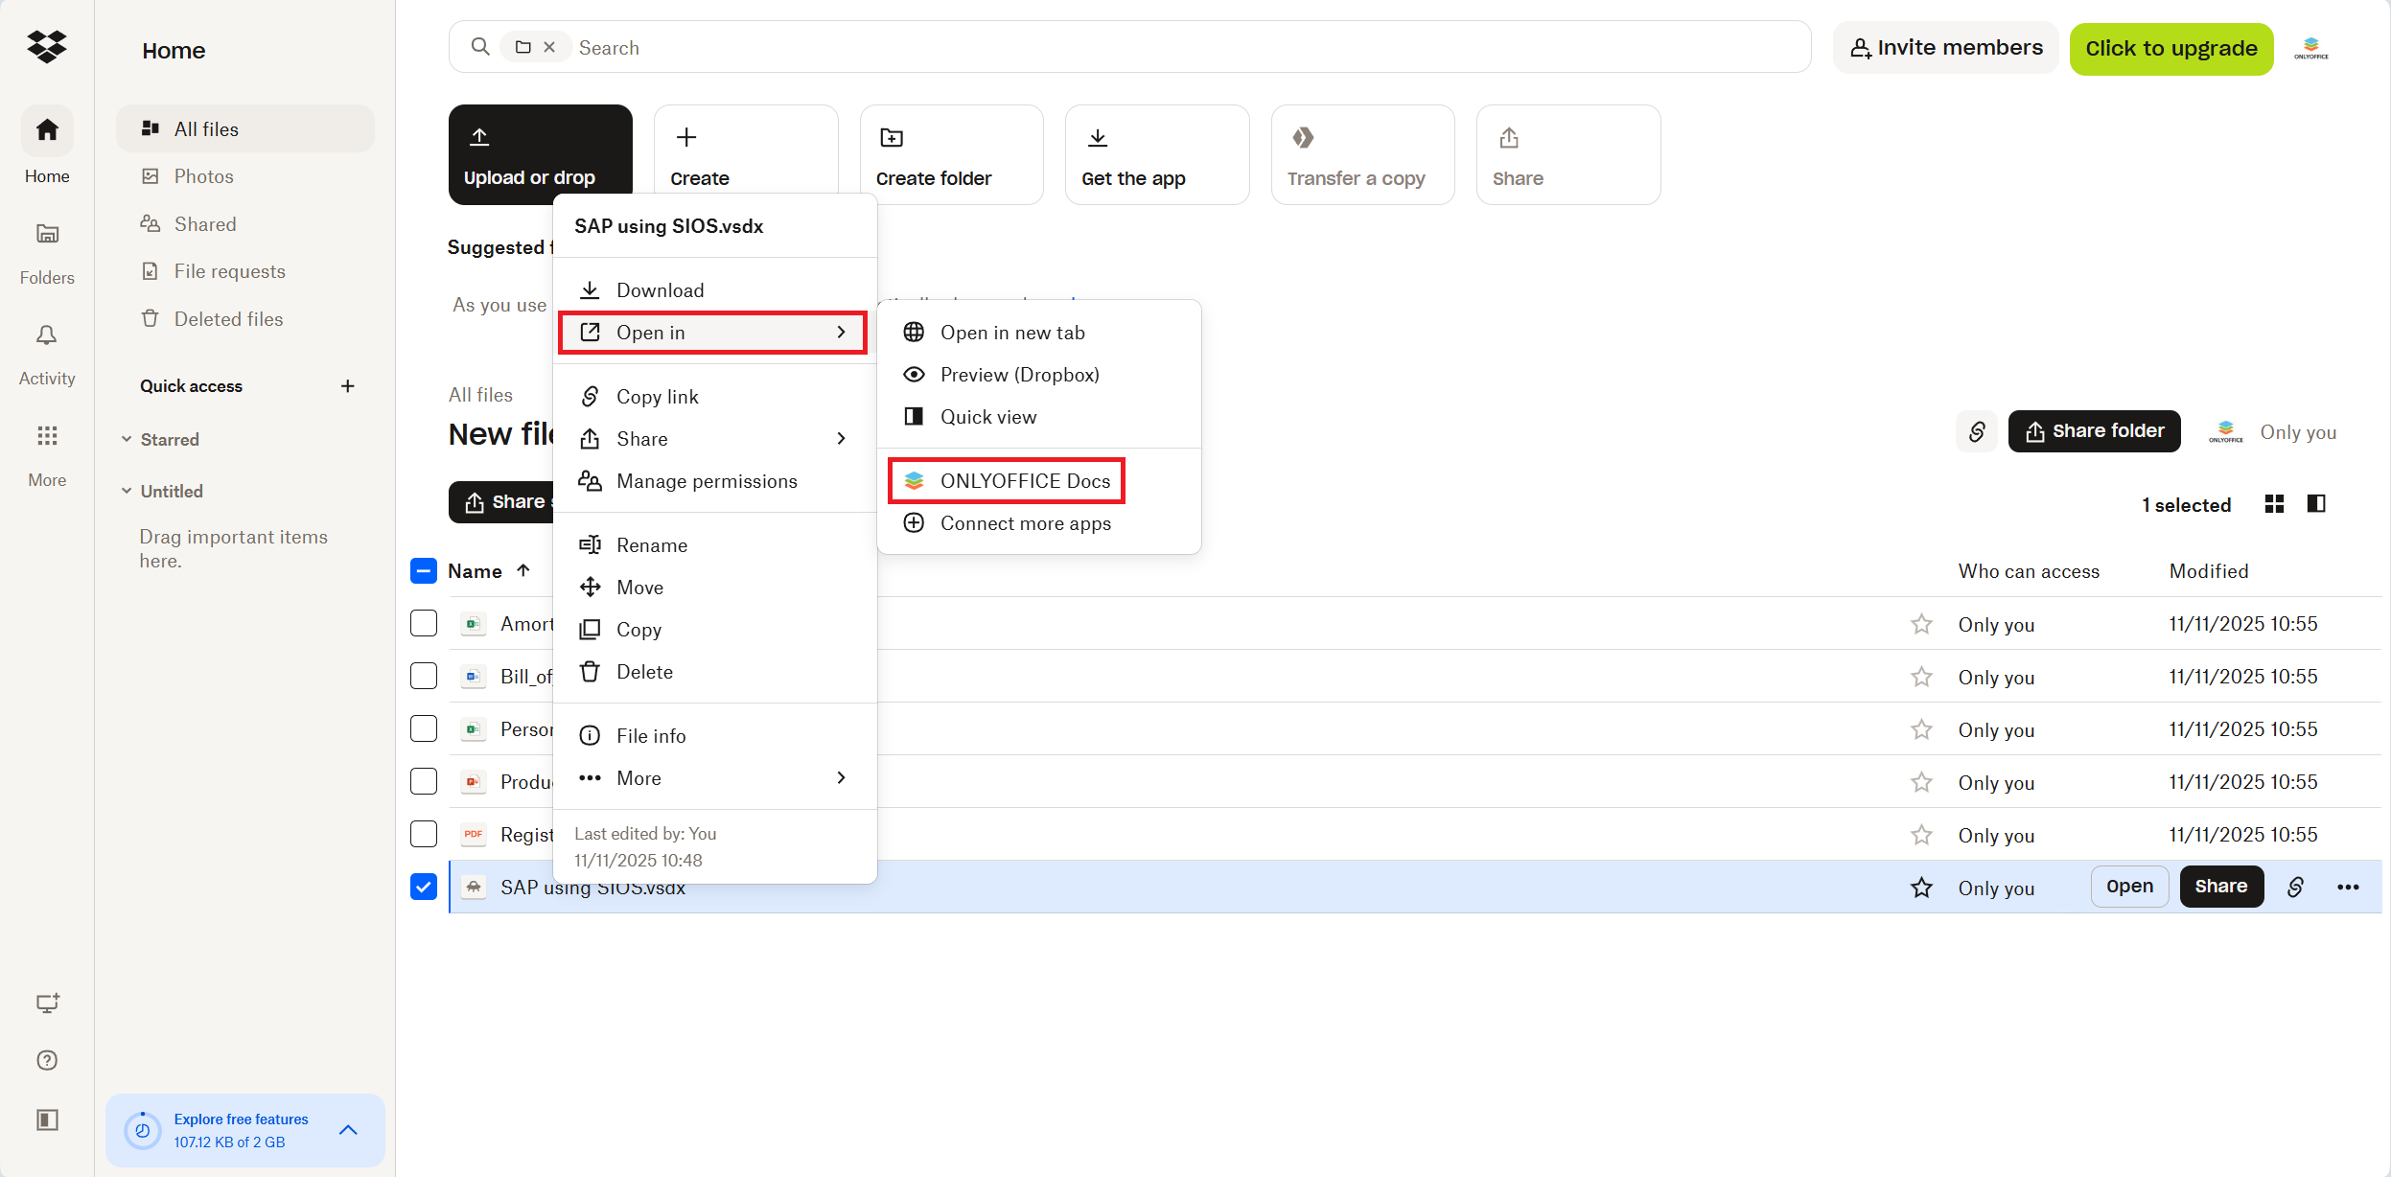Click inside the Search field
The width and height of the screenshot is (2391, 1177).
[x=863, y=47]
